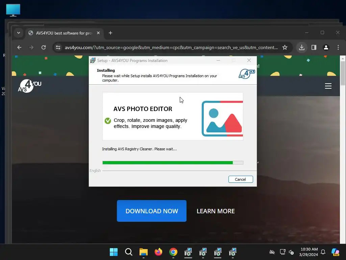Click the address bar URL
Image resolution: width=346 pixels, height=260 pixels.
171,47
